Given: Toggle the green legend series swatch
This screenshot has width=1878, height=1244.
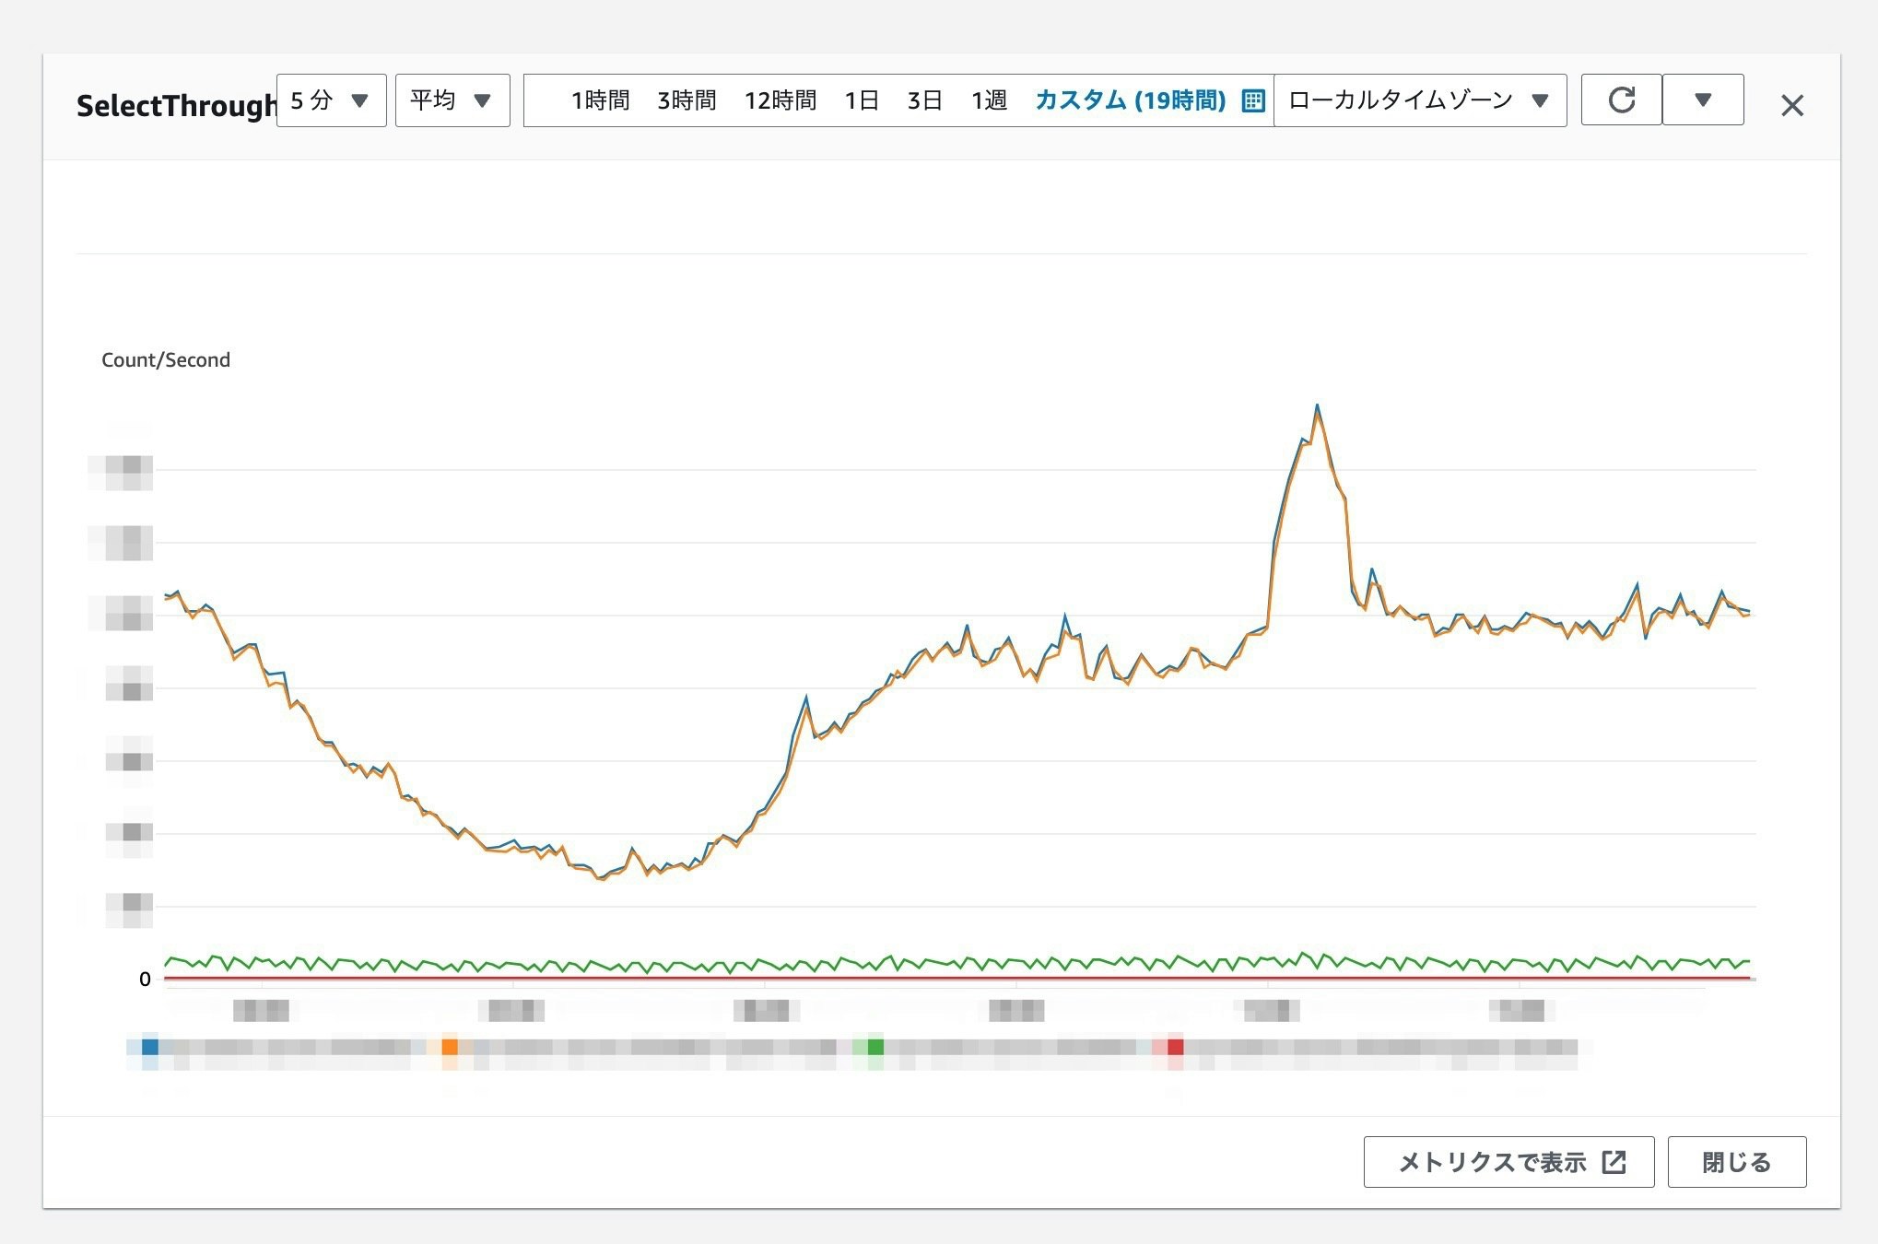Looking at the screenshot, I should (875, 1047).
